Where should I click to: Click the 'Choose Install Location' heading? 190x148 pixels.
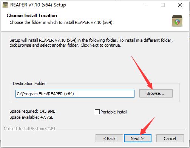32,16
